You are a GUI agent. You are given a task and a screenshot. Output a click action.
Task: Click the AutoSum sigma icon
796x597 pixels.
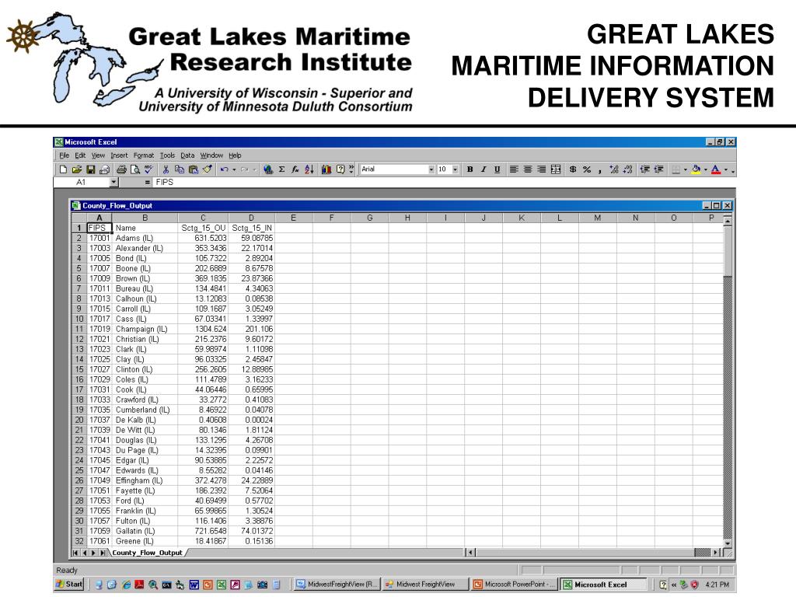[x=281, y=169]
